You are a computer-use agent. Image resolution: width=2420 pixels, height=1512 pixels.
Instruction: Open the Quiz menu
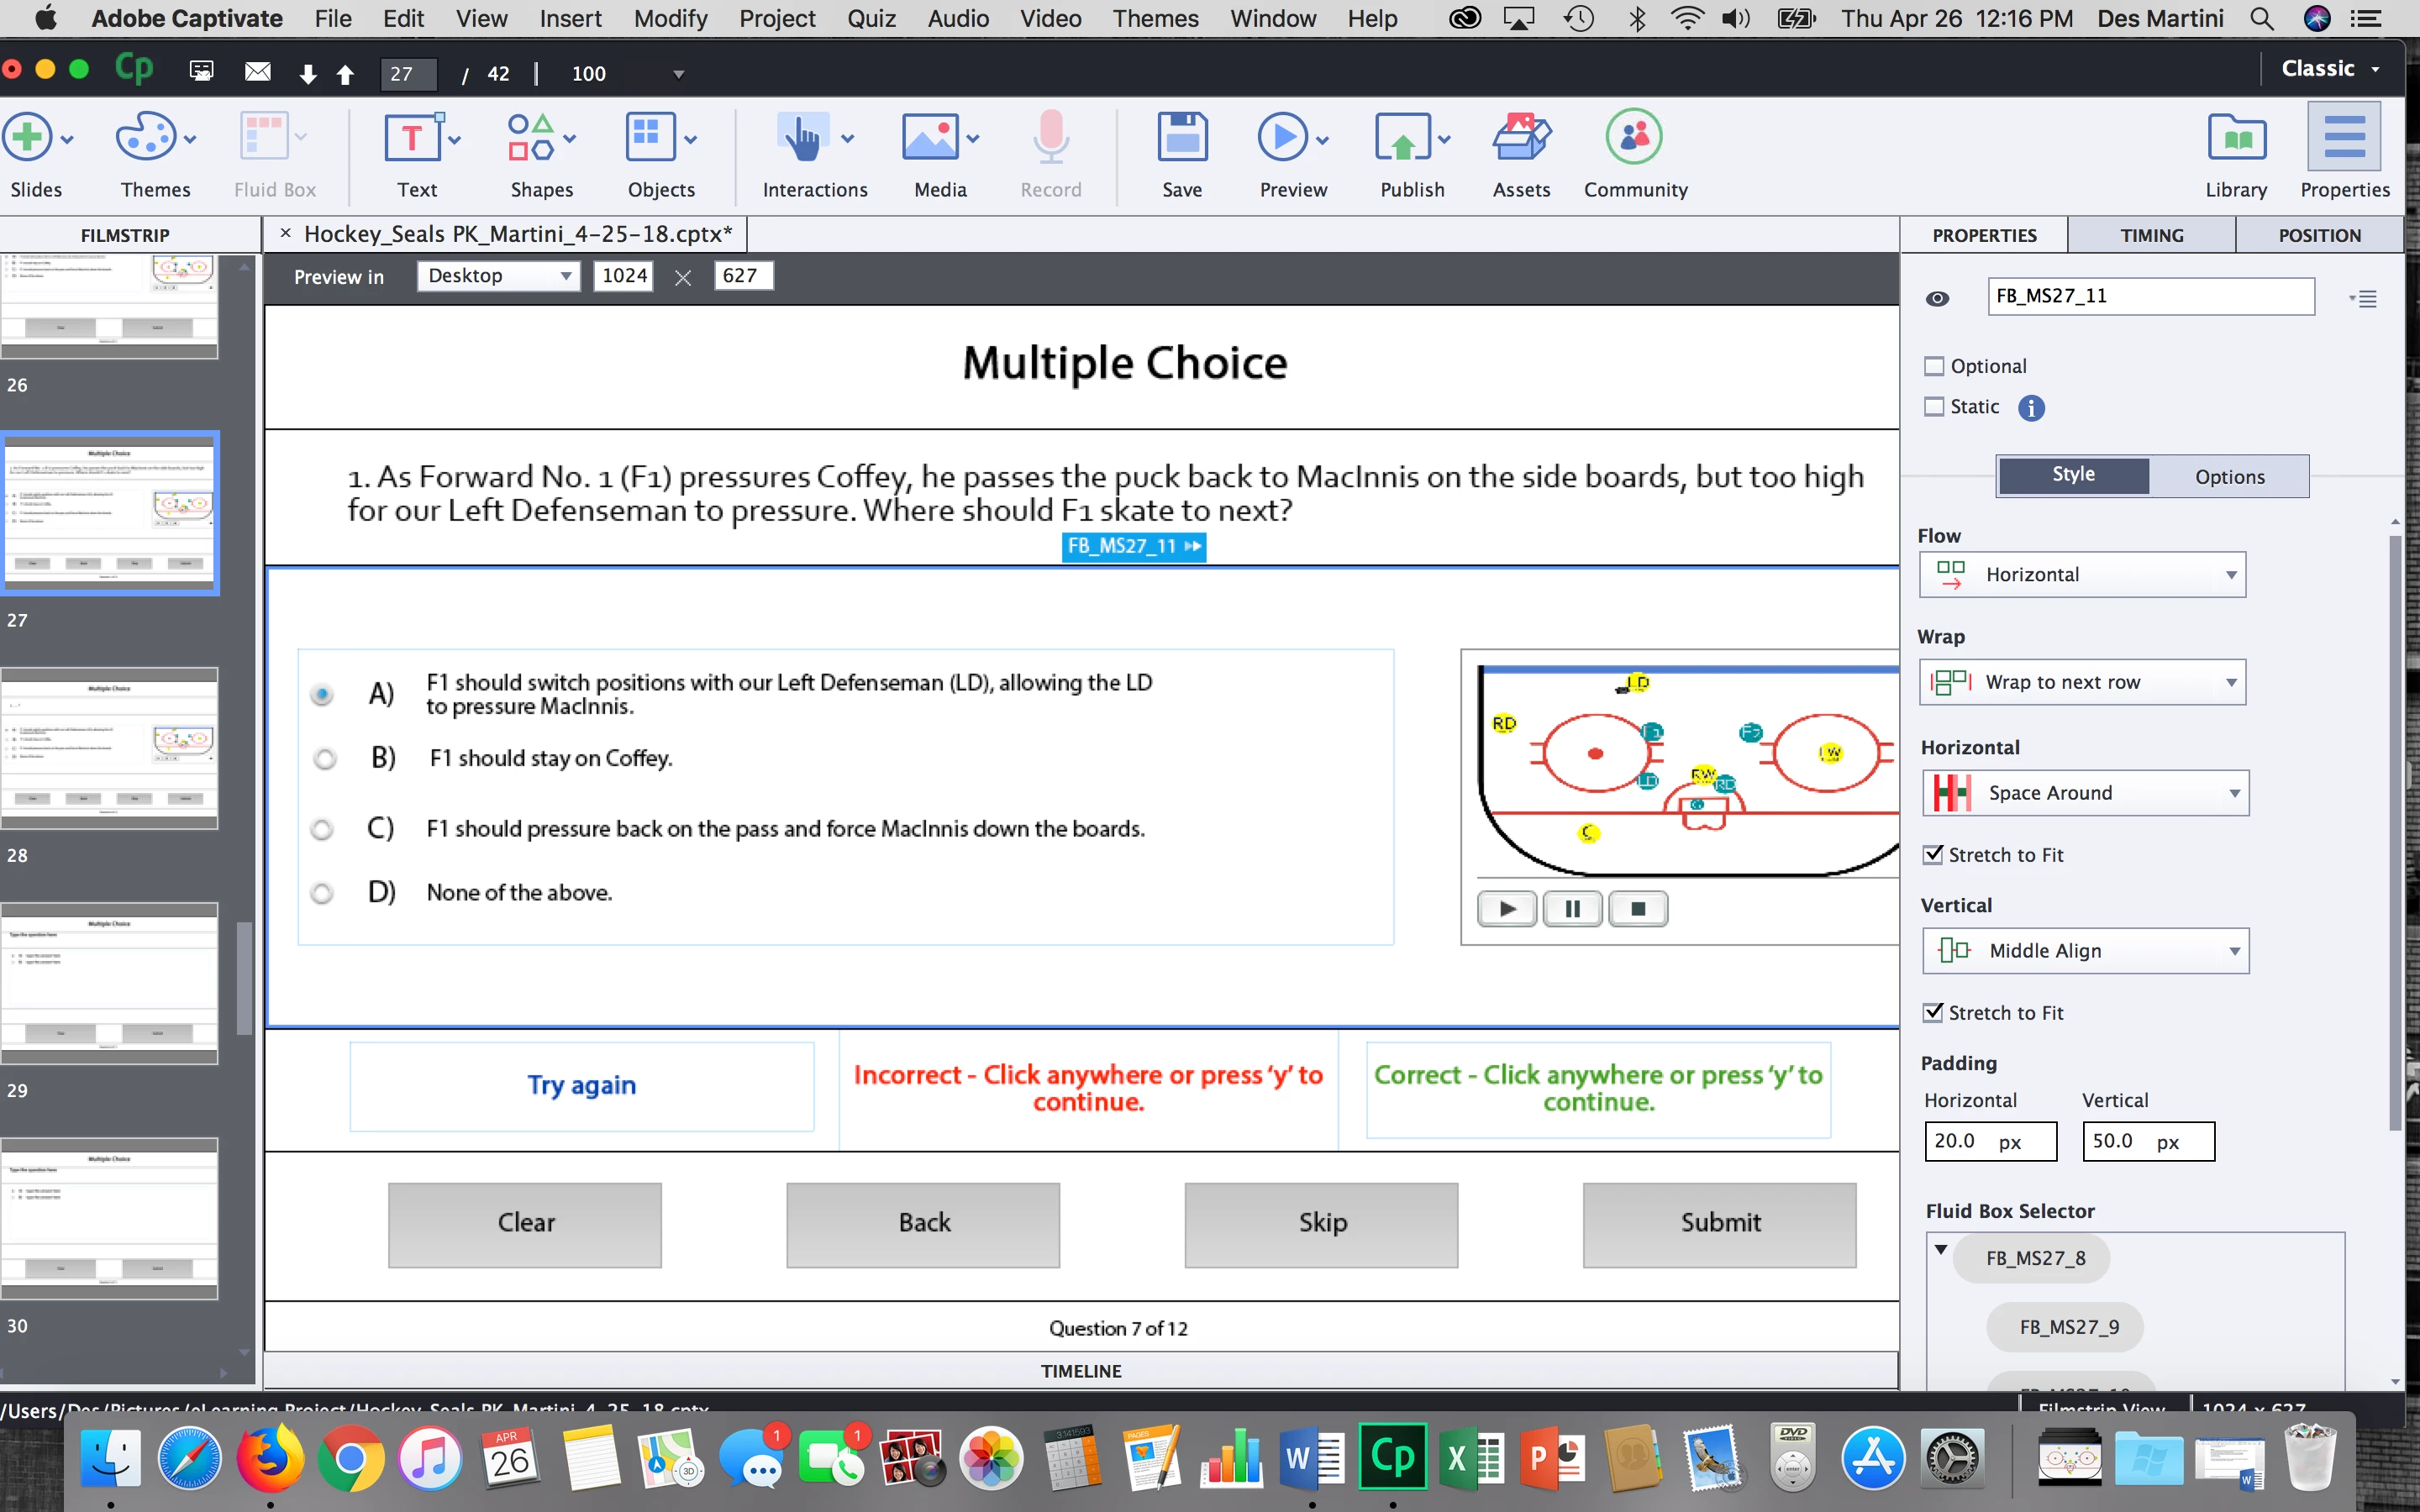(871, 18)
